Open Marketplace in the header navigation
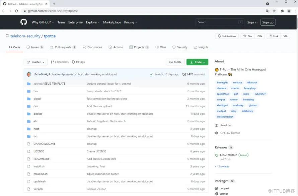 pyautogui.click(x=112, y=22)
